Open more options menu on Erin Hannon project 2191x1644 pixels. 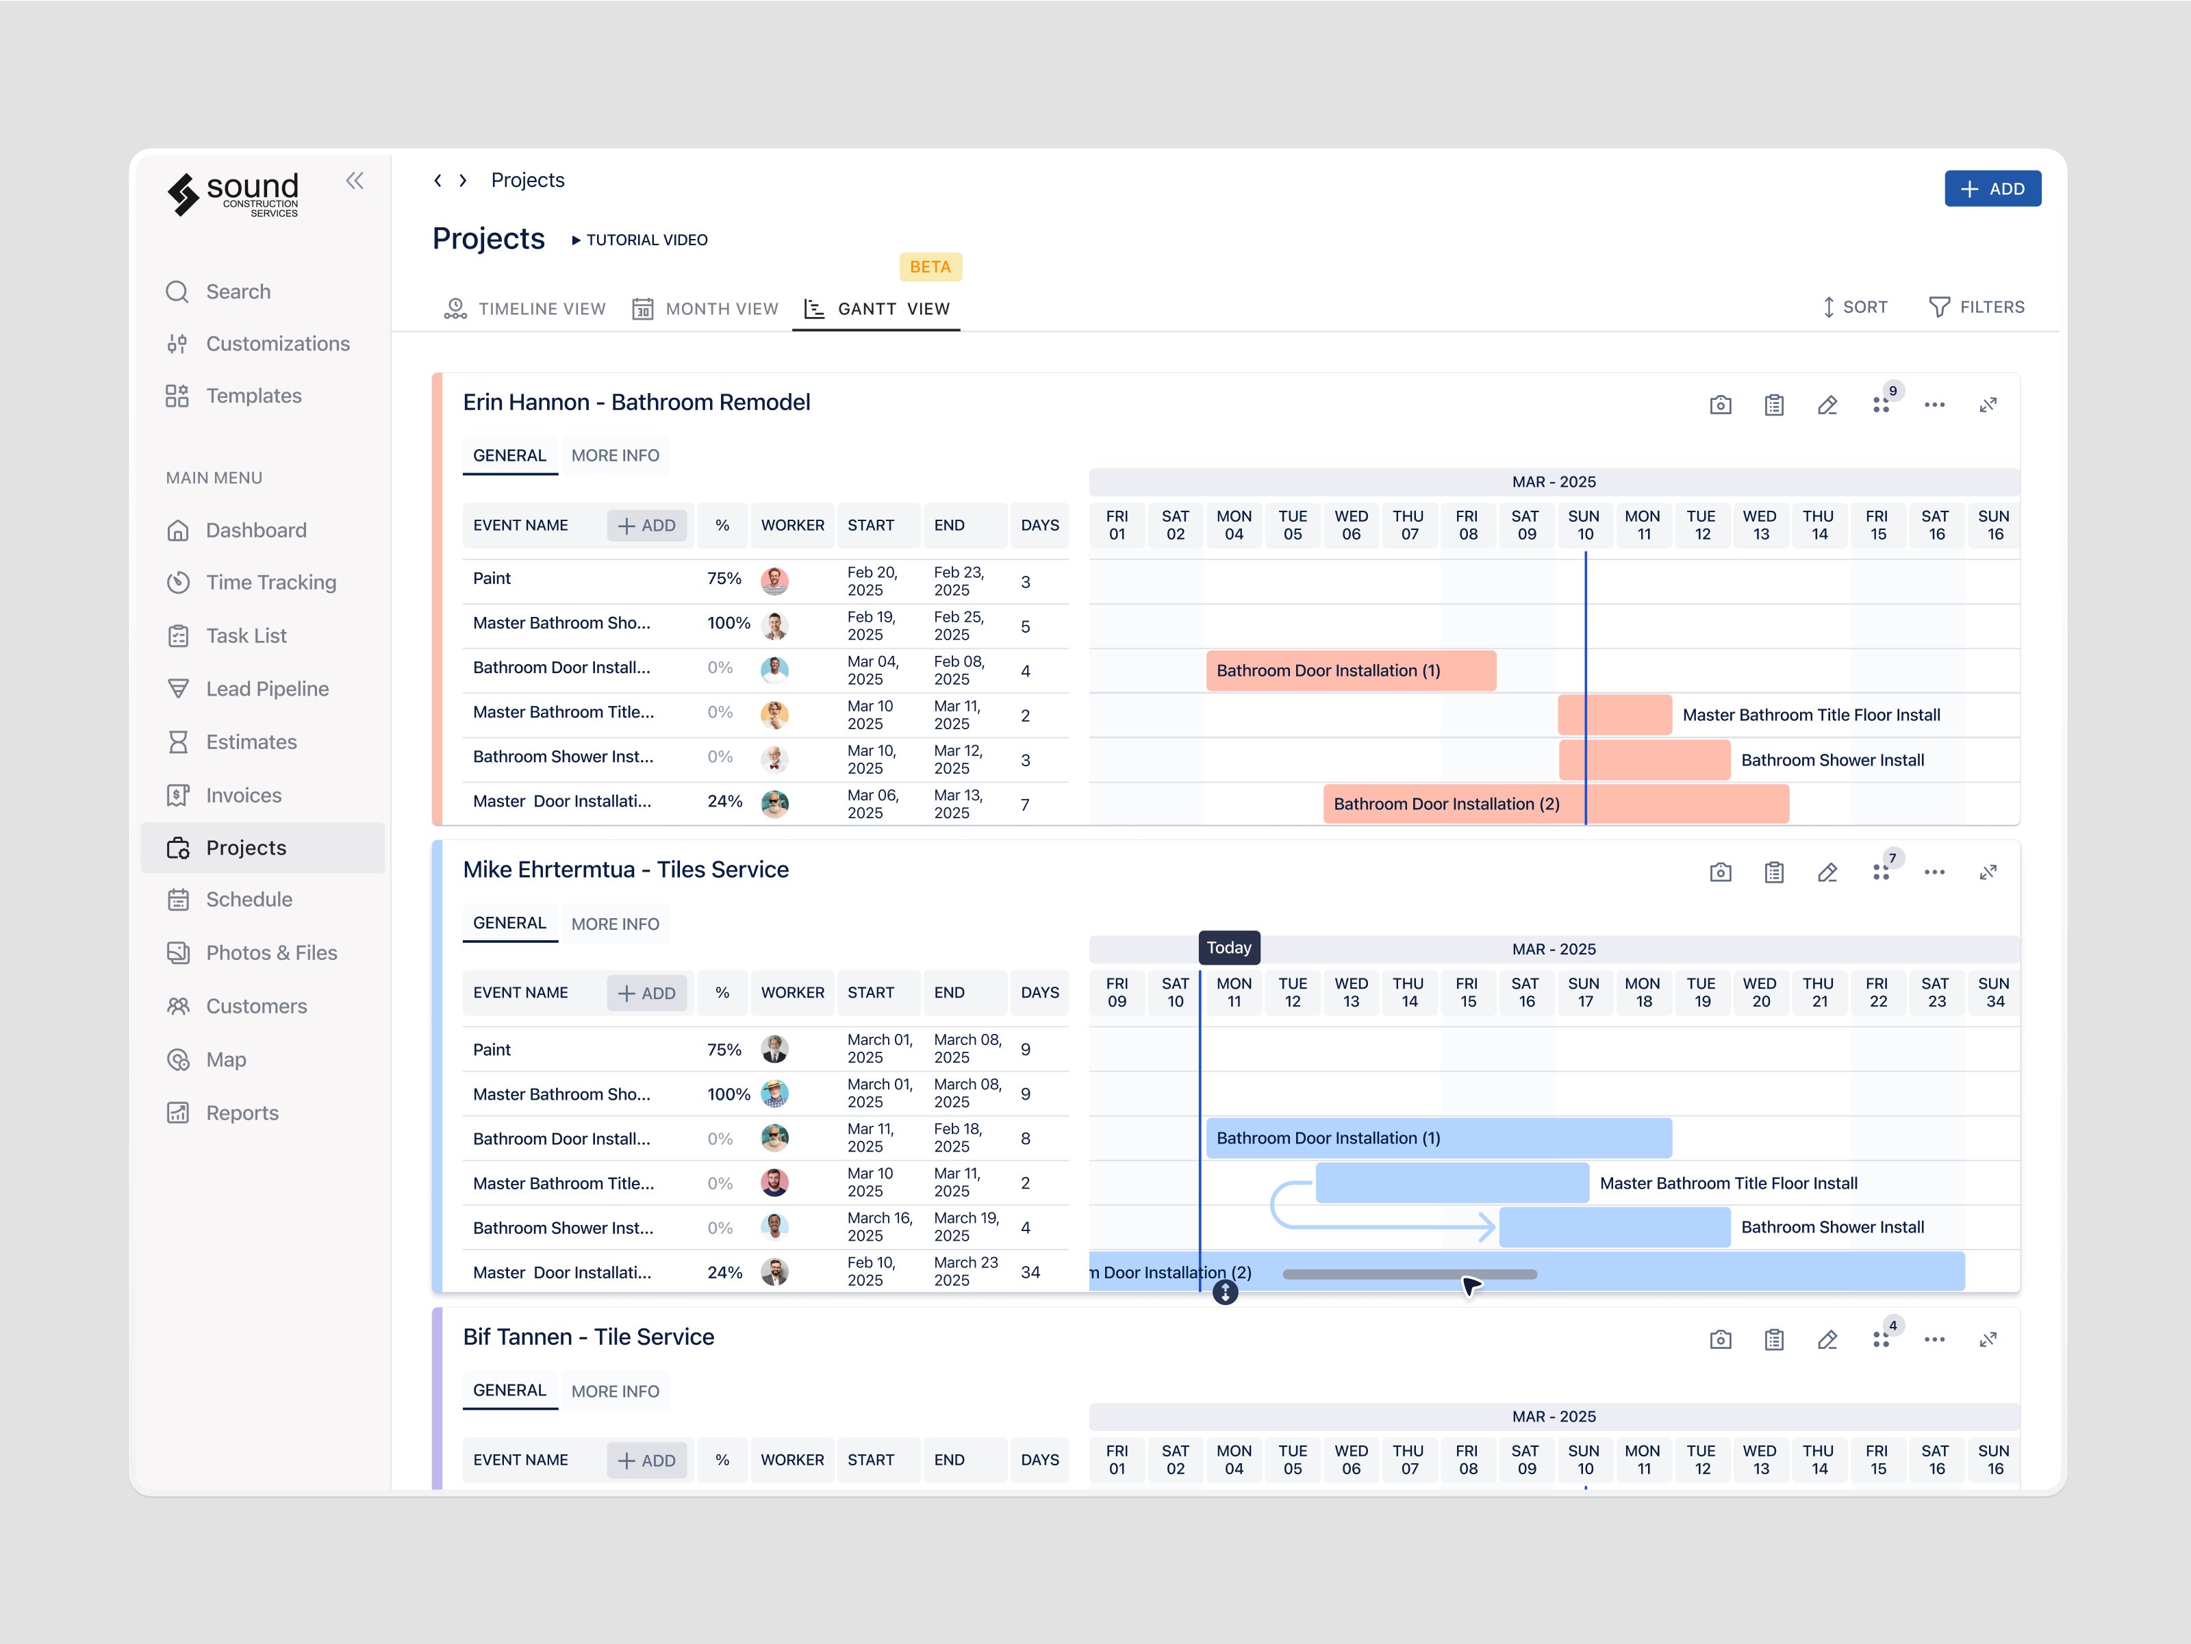tap(1934, 405)
